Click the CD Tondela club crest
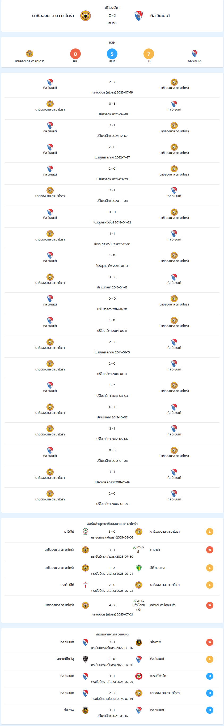This screenshot has width=224, height=726. 138,568
